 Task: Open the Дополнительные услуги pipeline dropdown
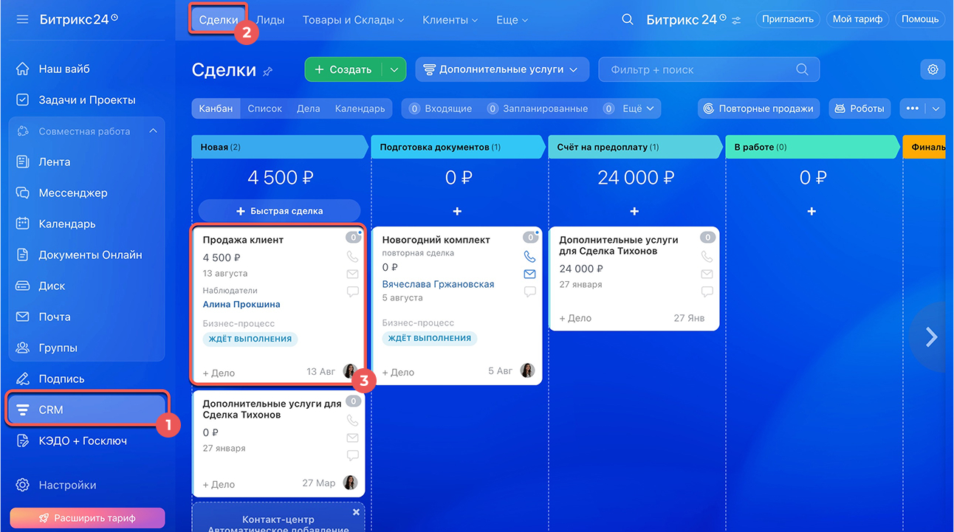point(502,69)
